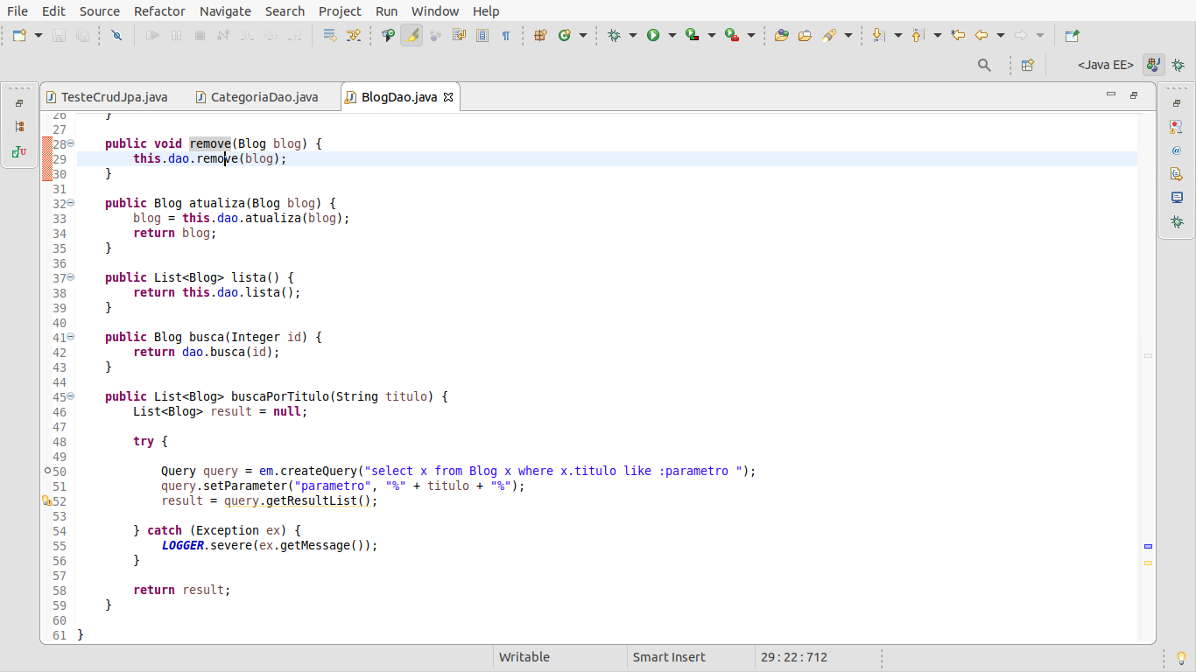This screenshot has width=1196, height=672.
Task: Click the blue overview ruler marker
Action: tap(1148, 546)
